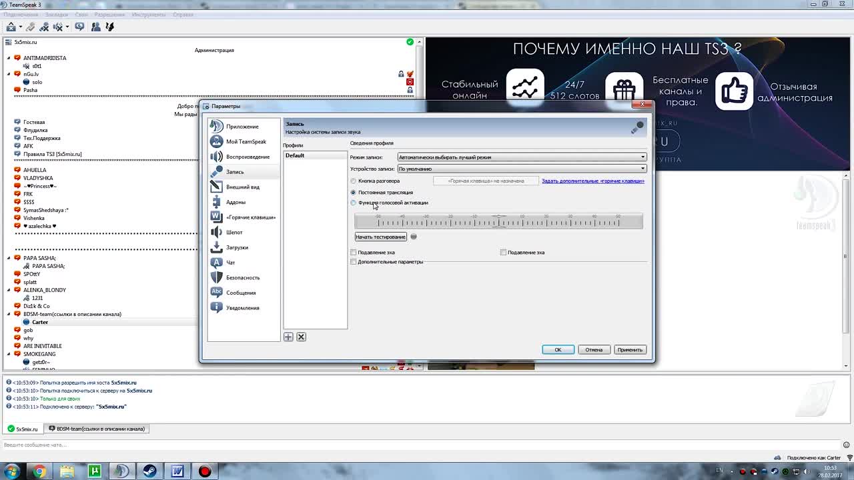Add a new capture profile
The image size is (854, 480).
click(x=288, y=337)
